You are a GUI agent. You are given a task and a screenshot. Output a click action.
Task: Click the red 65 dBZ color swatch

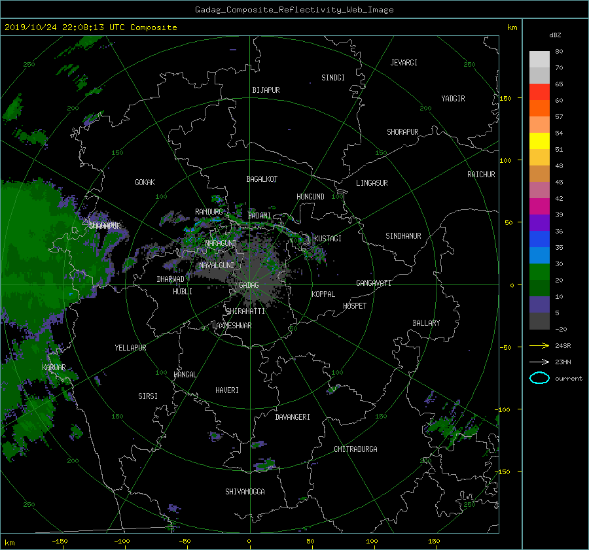click(x=539, y=92)
